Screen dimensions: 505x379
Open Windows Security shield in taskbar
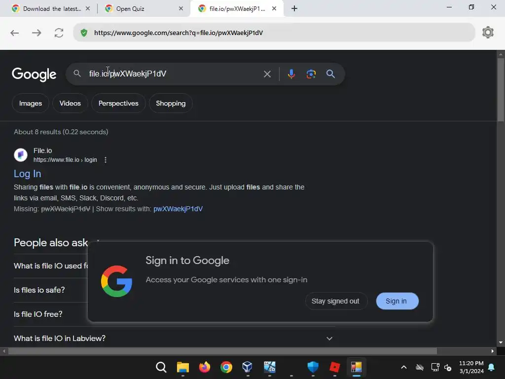[x=313, y=367]
